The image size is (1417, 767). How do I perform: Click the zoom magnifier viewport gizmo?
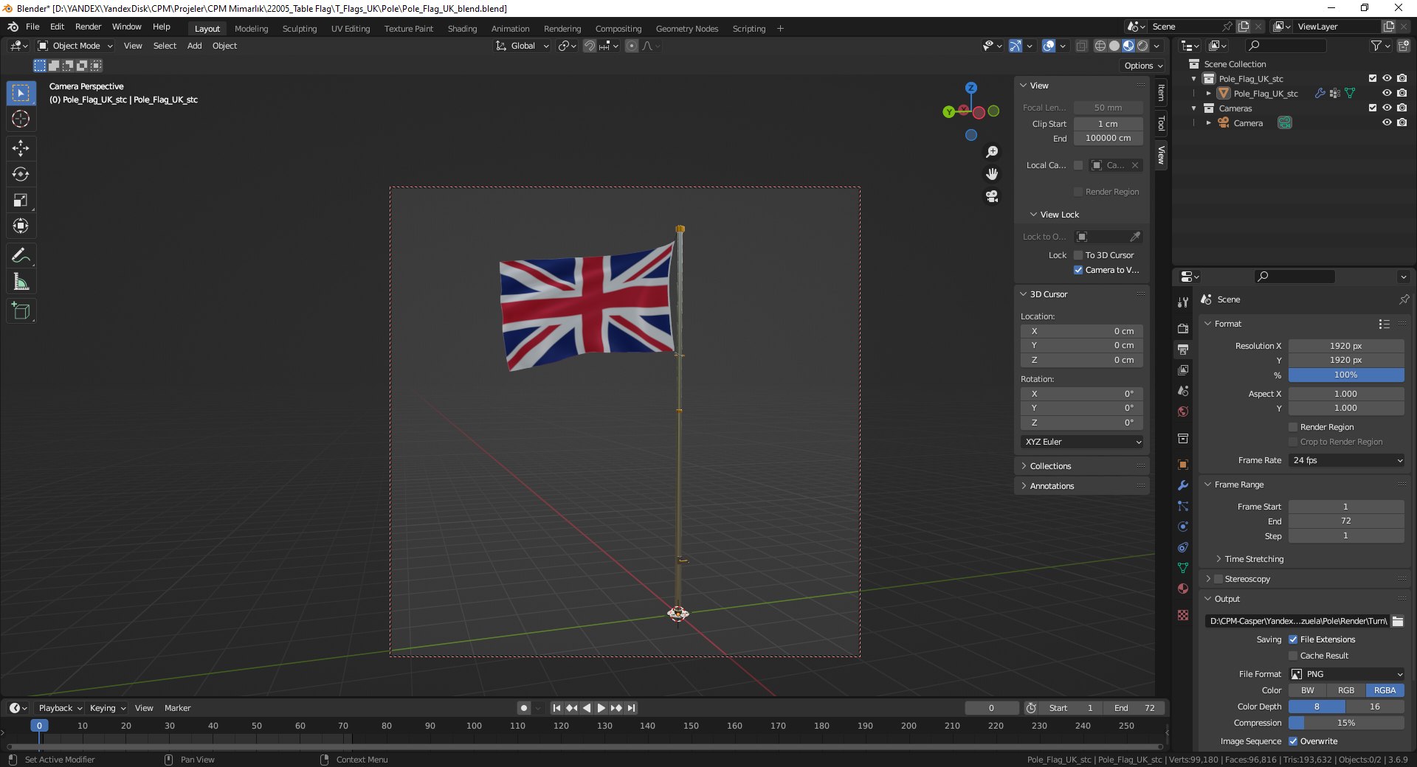coord(992,152)
